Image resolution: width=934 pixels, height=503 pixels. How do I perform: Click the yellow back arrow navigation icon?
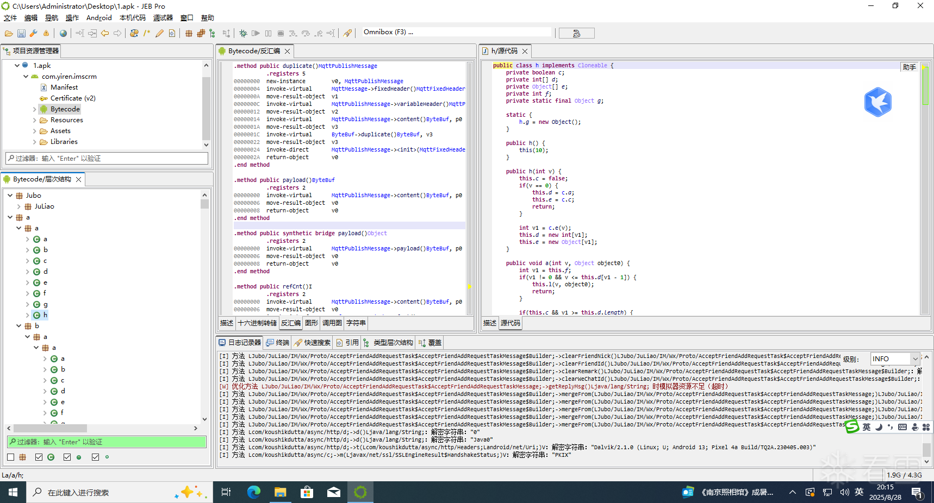tap(105, 33)
